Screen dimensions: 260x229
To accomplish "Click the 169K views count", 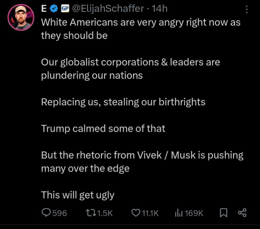I will tap(194, 213).
